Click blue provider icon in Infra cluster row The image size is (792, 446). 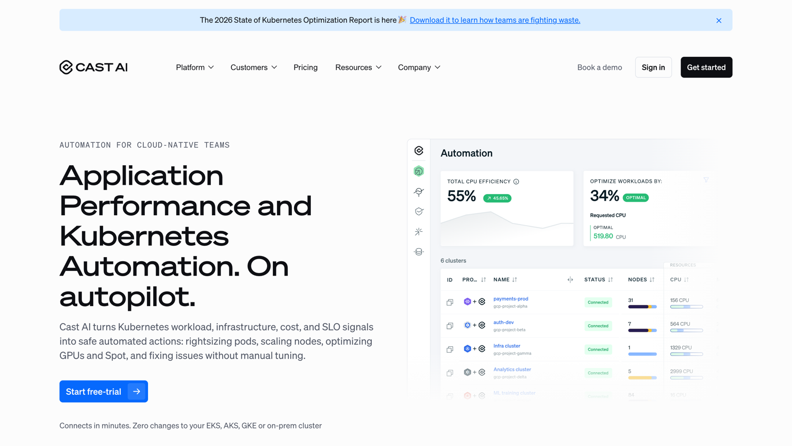pos(467,349)
